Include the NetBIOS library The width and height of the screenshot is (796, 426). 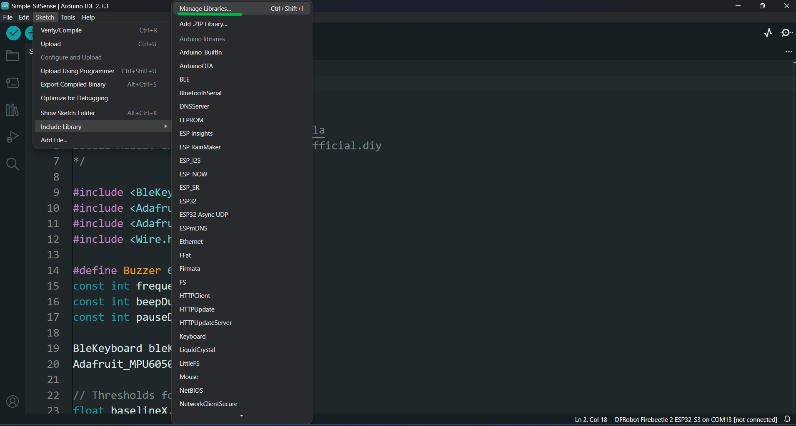click(x=242, y=391)
